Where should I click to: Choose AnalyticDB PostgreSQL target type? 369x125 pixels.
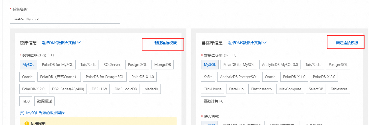click(239, 77)
